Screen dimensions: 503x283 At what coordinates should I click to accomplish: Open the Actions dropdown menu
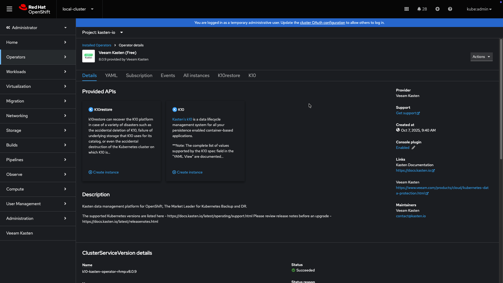pyautogui.click(x=481, y=57)
